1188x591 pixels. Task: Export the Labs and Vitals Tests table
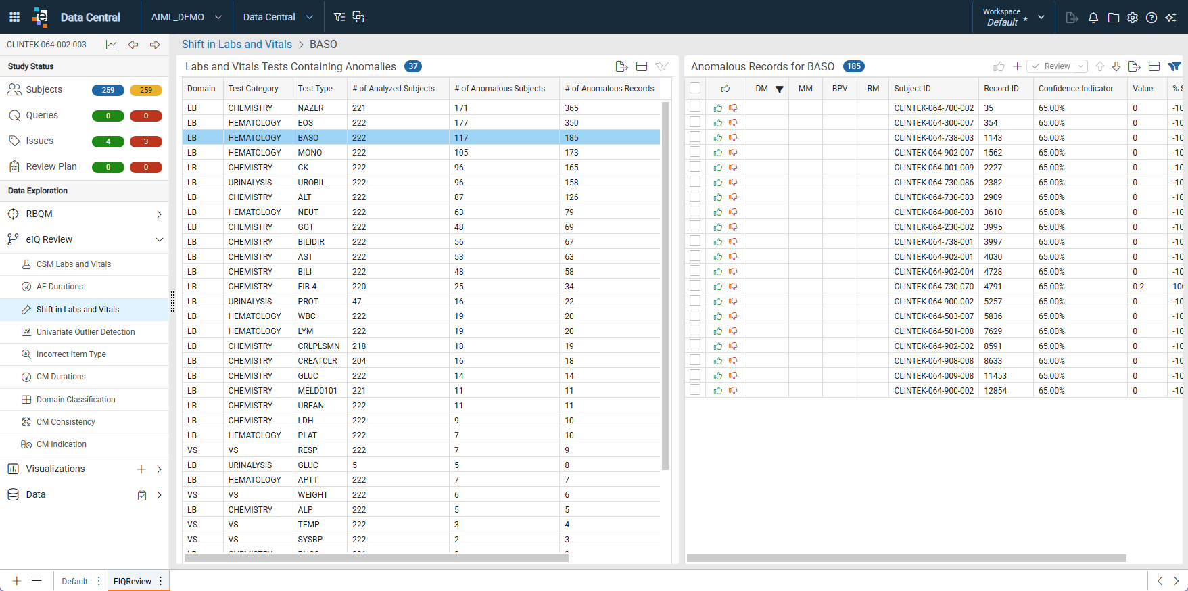[x=622, y=66]
